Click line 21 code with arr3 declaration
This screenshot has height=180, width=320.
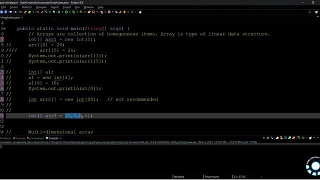[60, 115]
